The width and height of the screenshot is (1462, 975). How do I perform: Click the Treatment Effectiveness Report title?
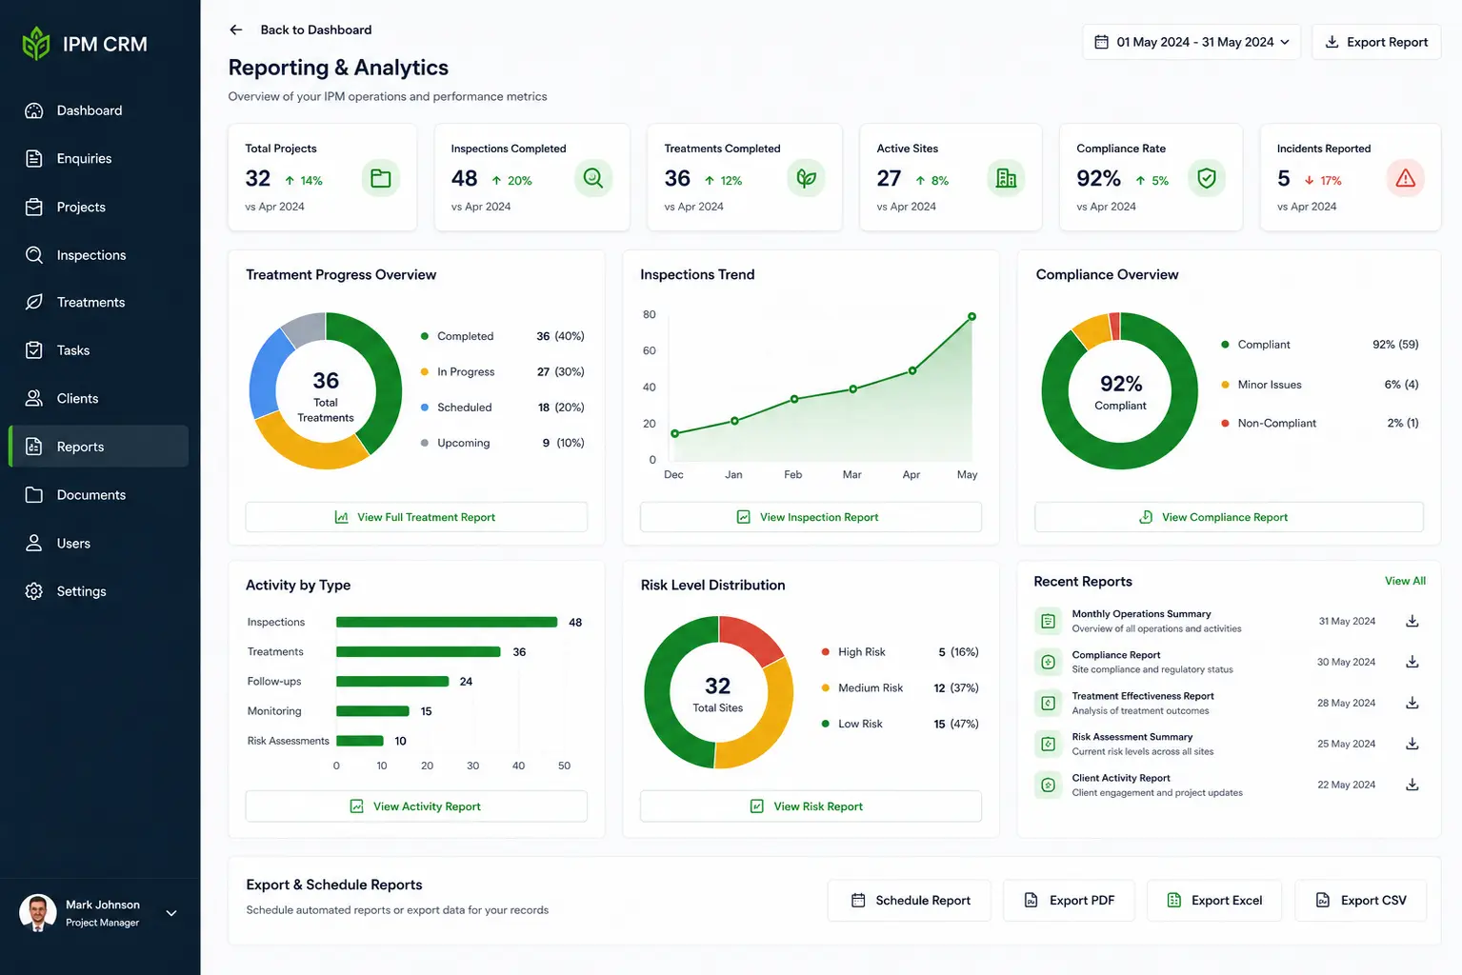(x=1143, y=696)
